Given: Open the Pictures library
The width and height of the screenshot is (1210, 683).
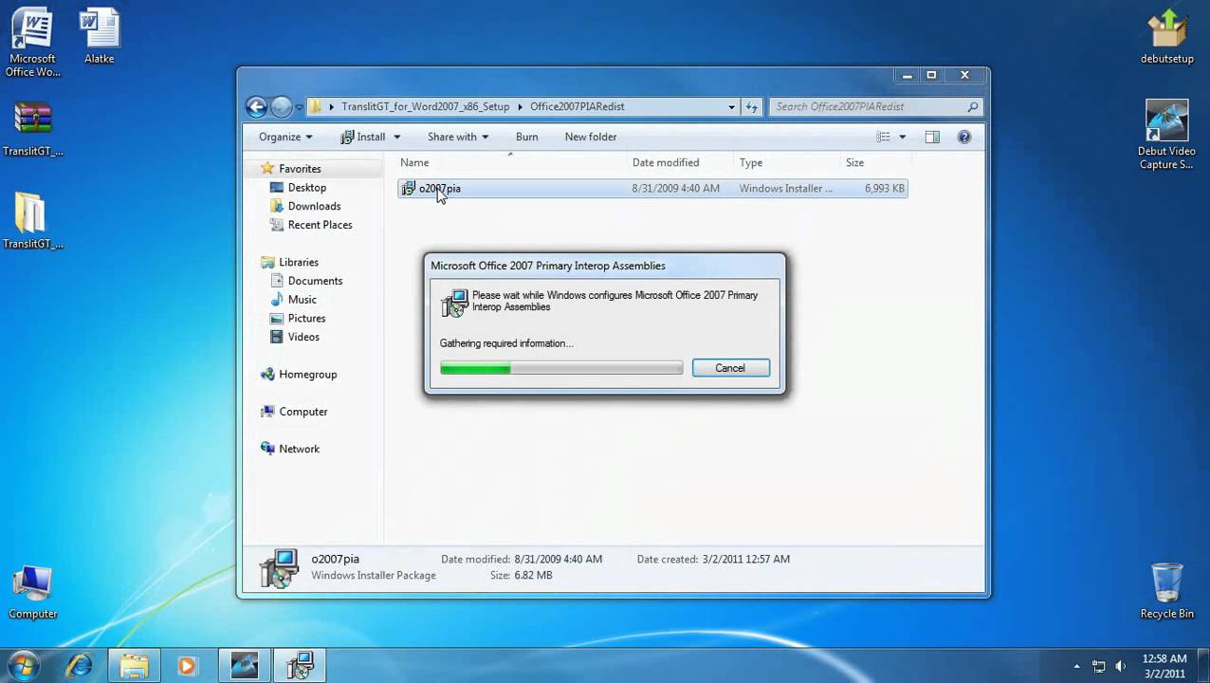Looking at the screenshot, I should [306, 318].
